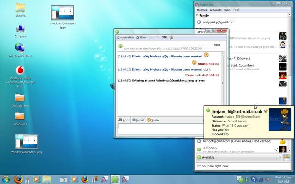
Task: Open the date and time clock
Action: tap(283, 179)
